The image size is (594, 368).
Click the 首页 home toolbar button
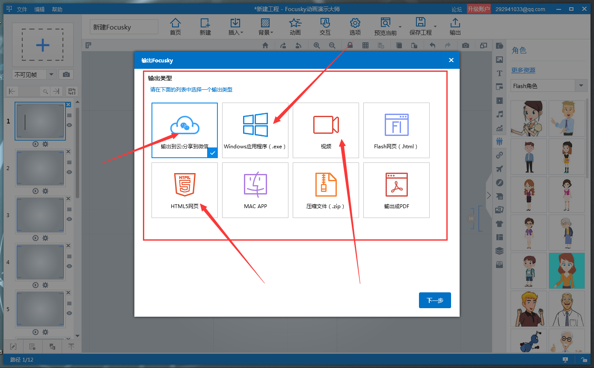[175, 26]
